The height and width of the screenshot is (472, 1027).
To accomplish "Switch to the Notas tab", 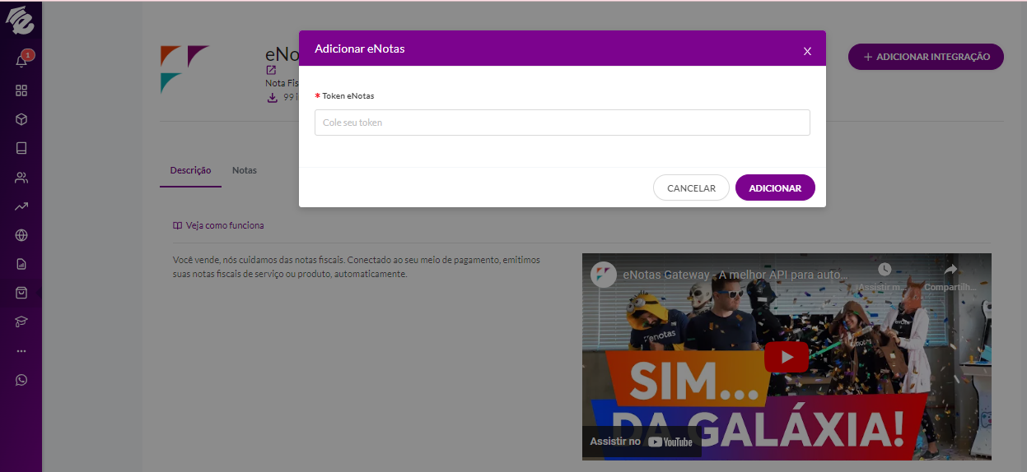I will pyautogui.click(x=245, y=170).
